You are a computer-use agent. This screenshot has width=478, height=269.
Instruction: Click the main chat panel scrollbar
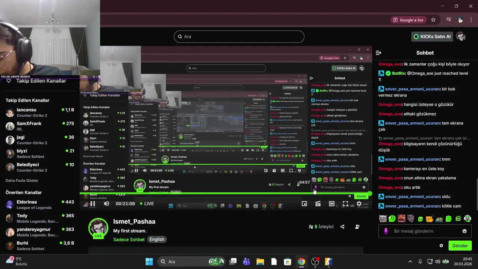coord(476,194)
